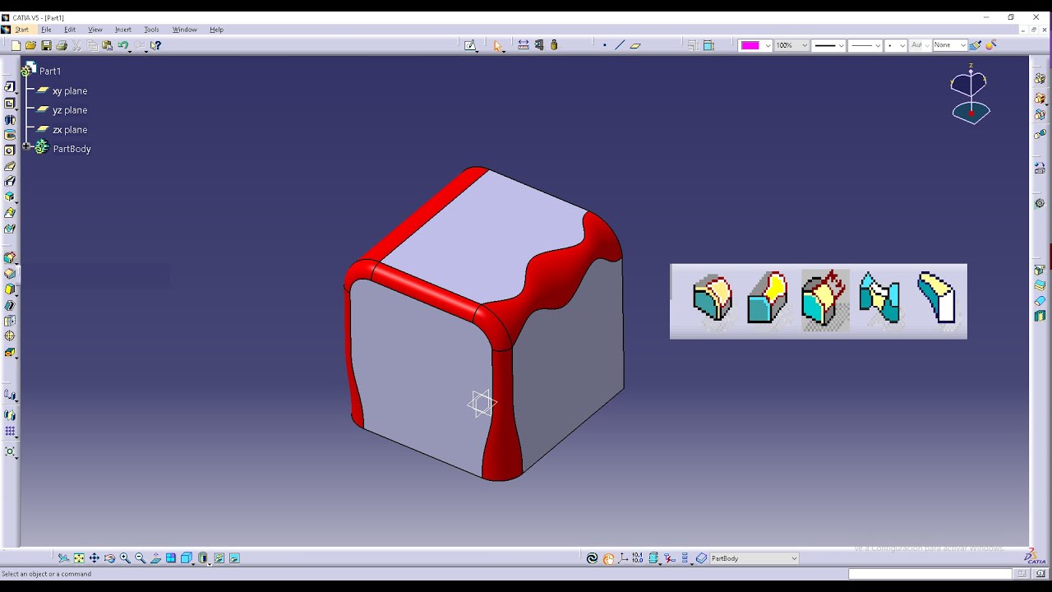1052x592 pixels.
Task: Select the Edge Fillet tool in the floating toolbar
Action: [x=712, y=298]
